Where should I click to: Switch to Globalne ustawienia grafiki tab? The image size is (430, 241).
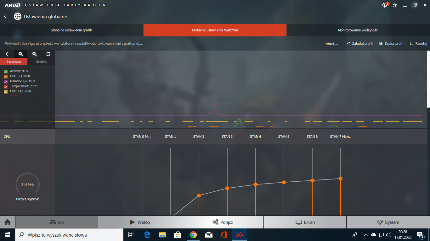click(72, 30)
